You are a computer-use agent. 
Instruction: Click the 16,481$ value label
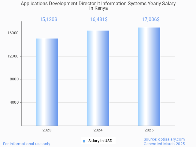99,20
